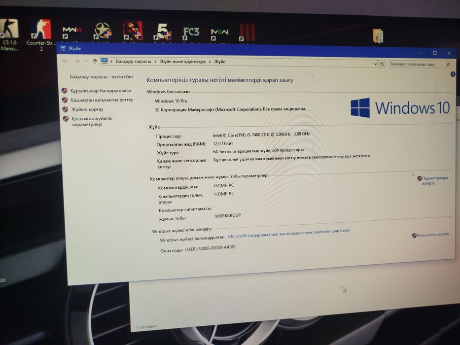460x345 pixels.
Task: Expand chevron after the address bar computer icon
Action: (x=111, y=61)
